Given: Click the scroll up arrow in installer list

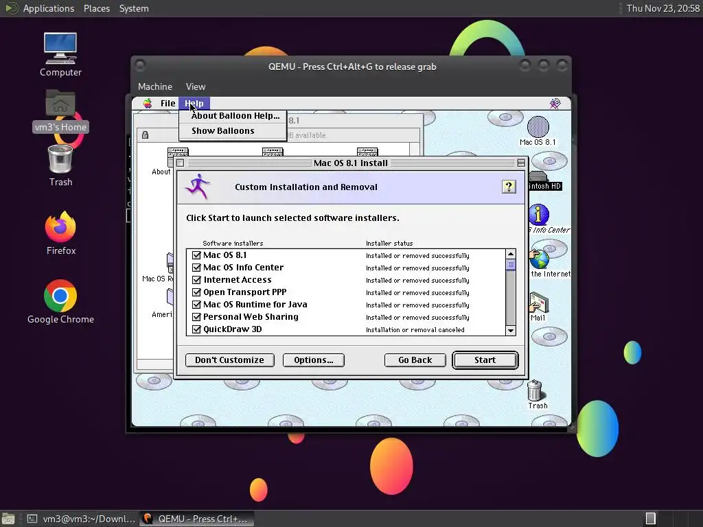Looking at the screenshot, I should pyautogui.click(x=511, y=254).
